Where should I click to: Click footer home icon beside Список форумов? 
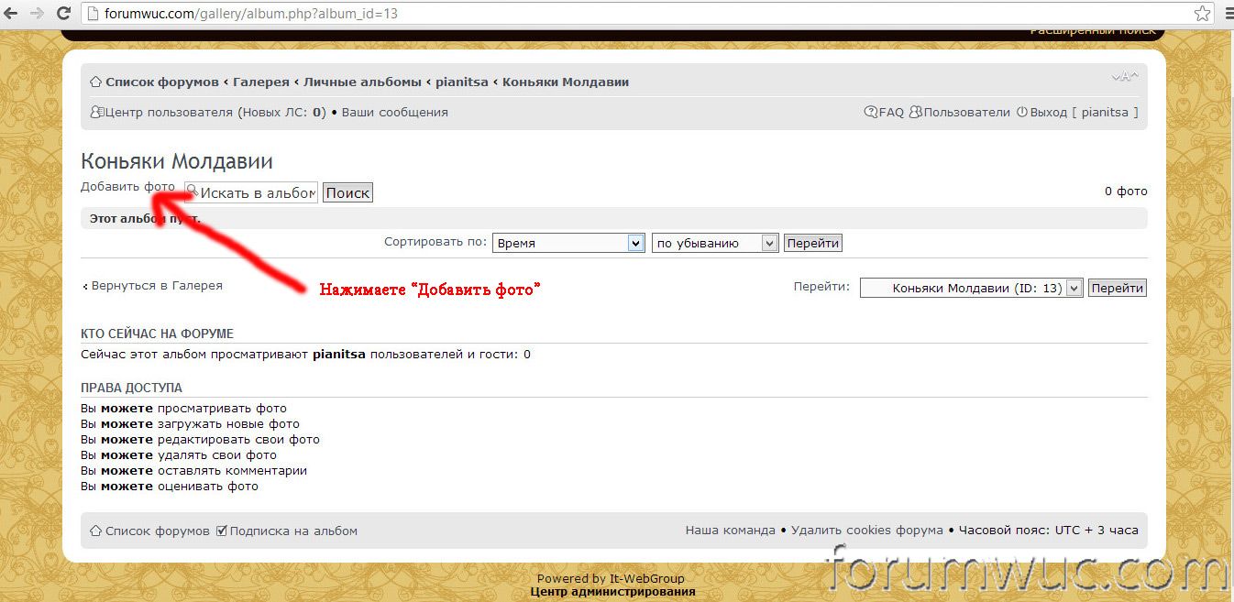(95, 531)
